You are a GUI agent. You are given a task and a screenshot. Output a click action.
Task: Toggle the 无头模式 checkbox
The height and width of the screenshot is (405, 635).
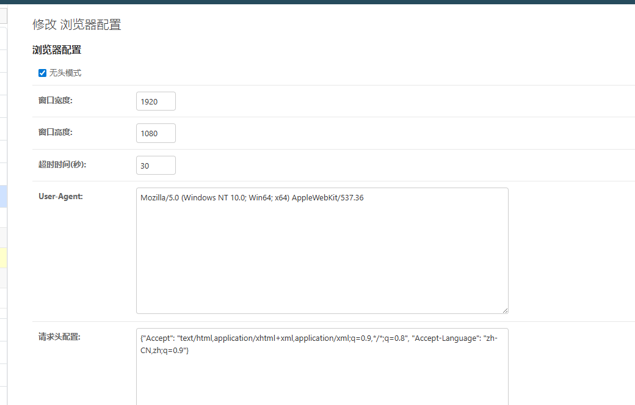click(x=42, y=73)
